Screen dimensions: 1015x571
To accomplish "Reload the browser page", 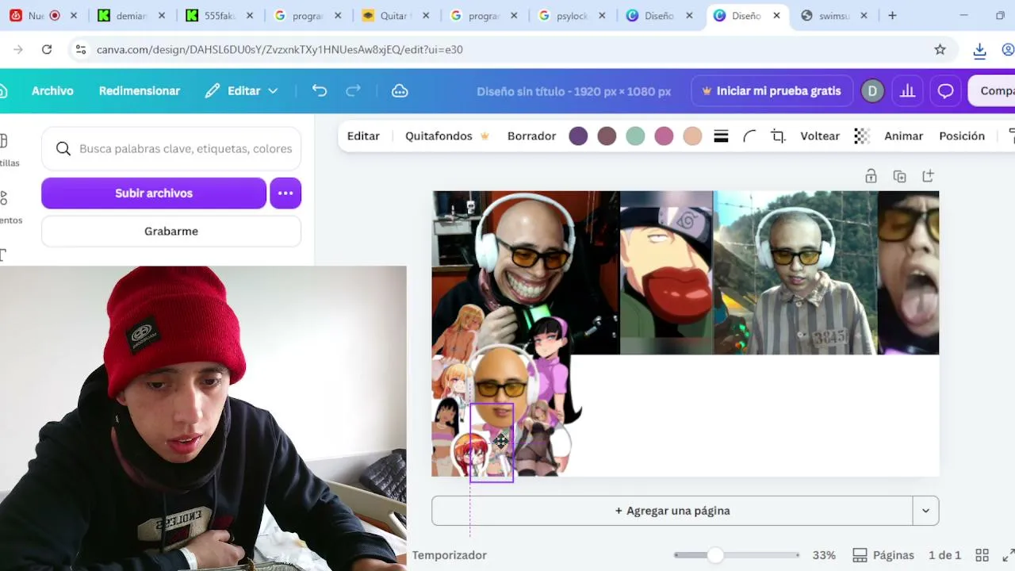I will point(47,49).
